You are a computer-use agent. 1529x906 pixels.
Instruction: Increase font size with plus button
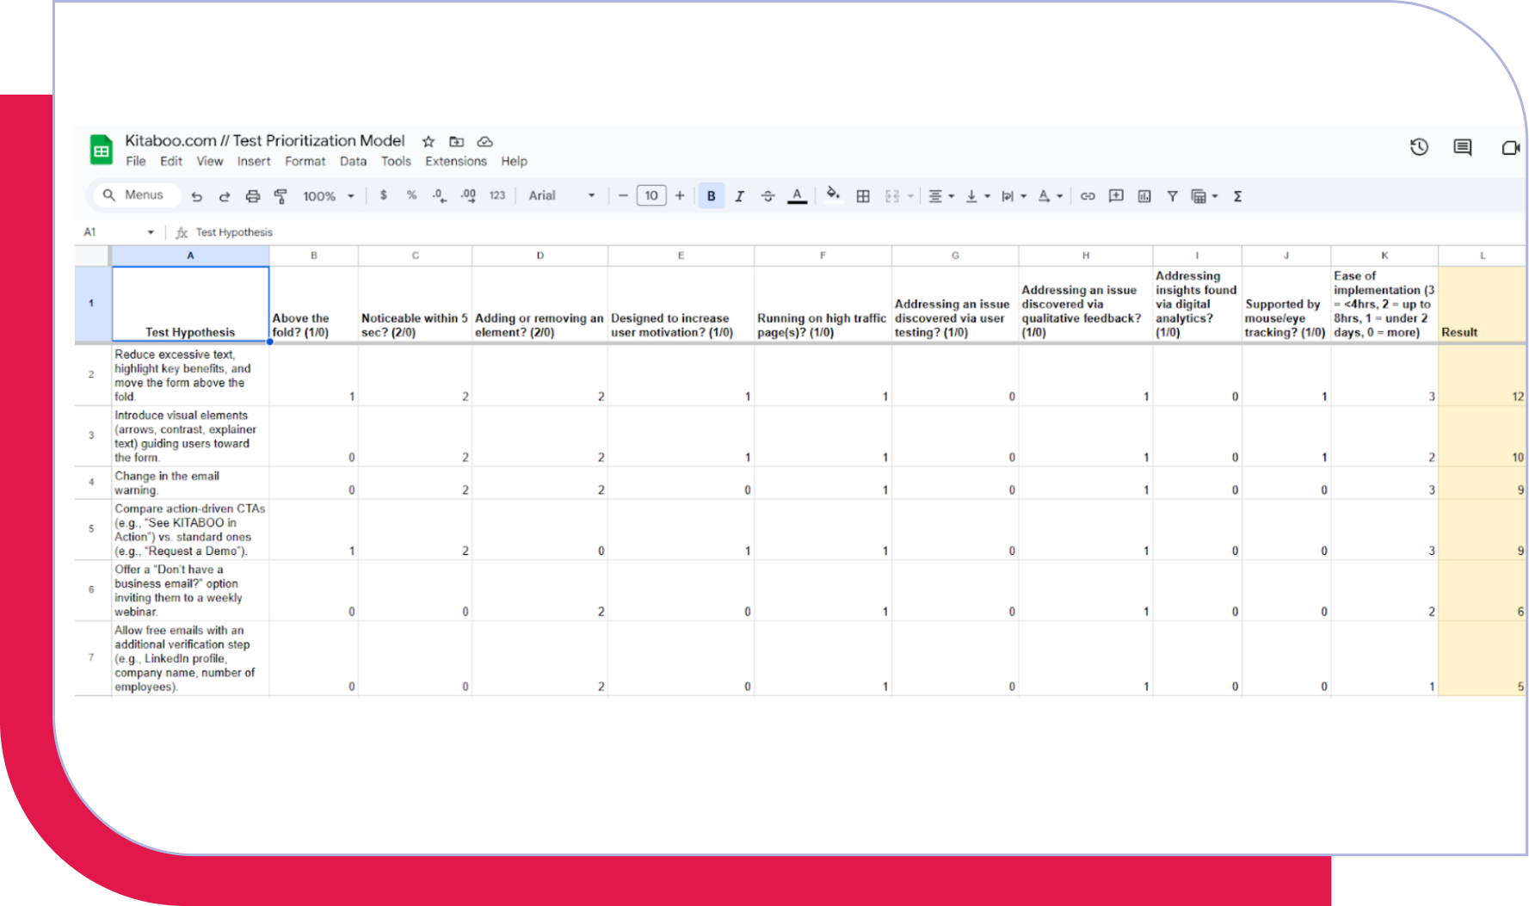680,196
